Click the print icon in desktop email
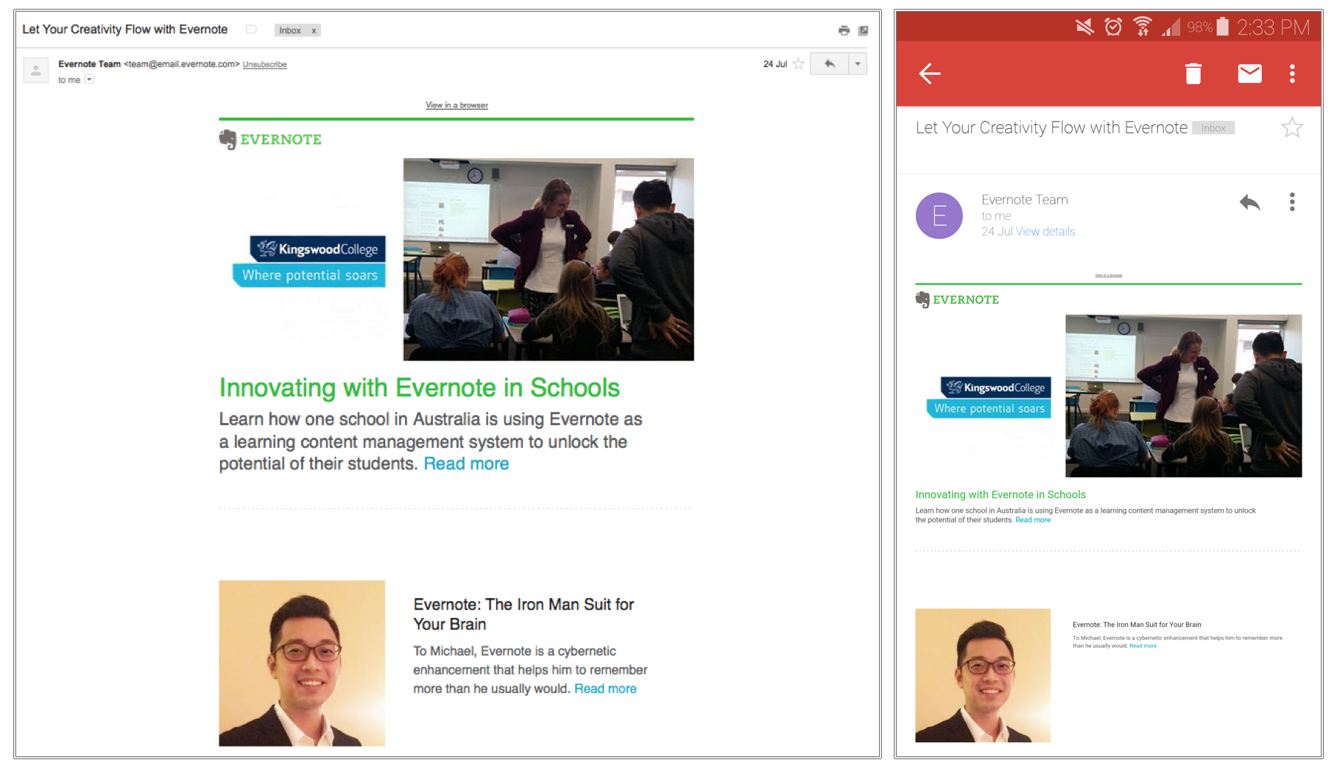The height and width of the screenshot is (771, 1337). [844, 30]
